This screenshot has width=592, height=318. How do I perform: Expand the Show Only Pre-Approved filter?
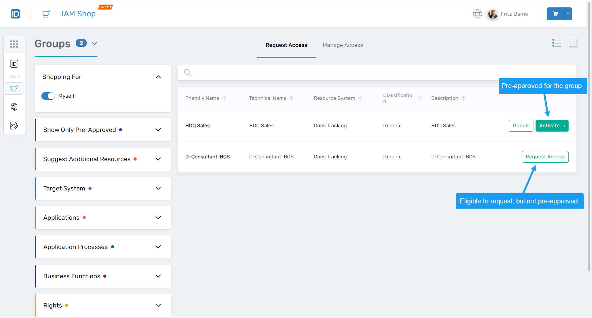(x=158, y=130)
